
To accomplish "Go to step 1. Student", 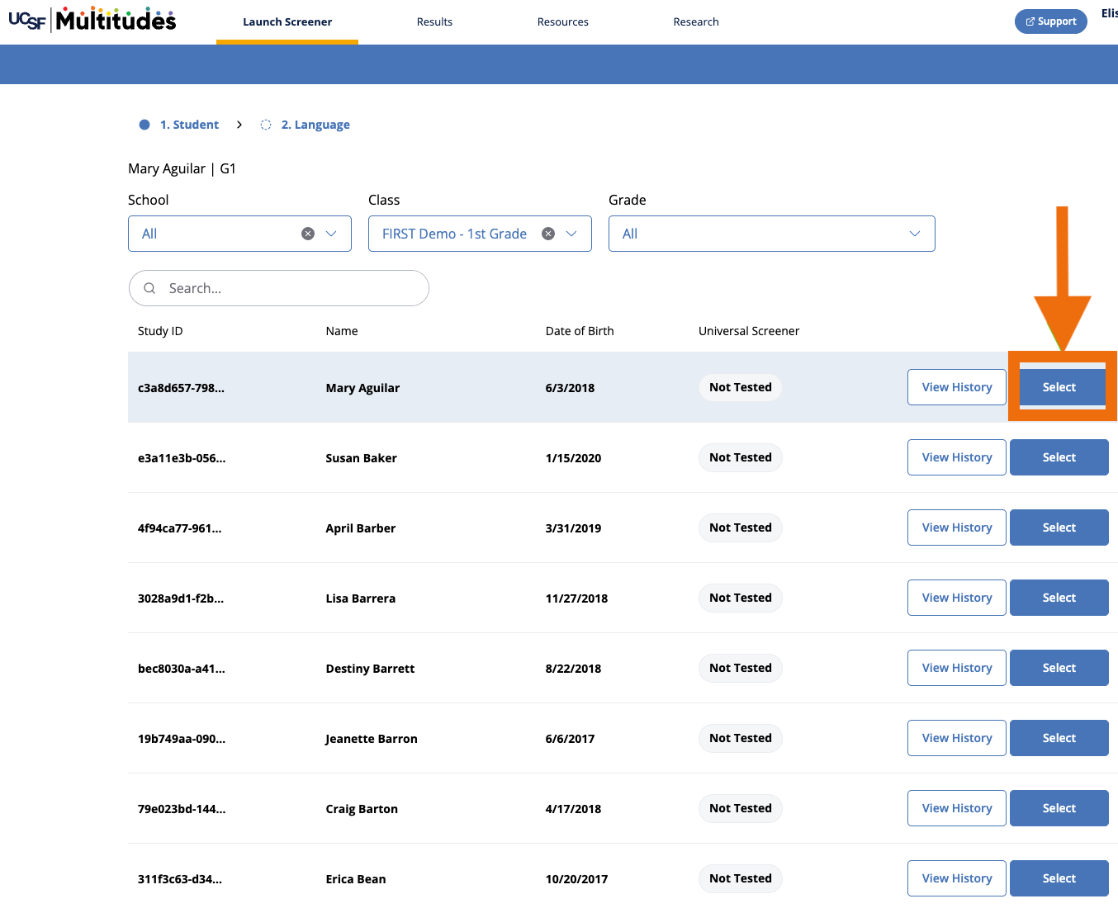I will tap(189, 125).
